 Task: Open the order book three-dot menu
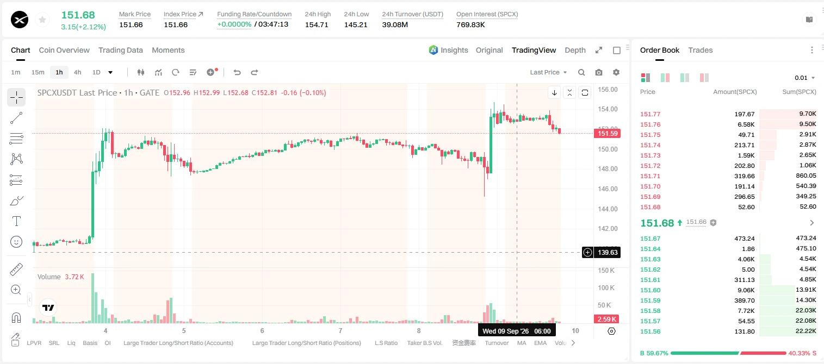tap(812, 50)
